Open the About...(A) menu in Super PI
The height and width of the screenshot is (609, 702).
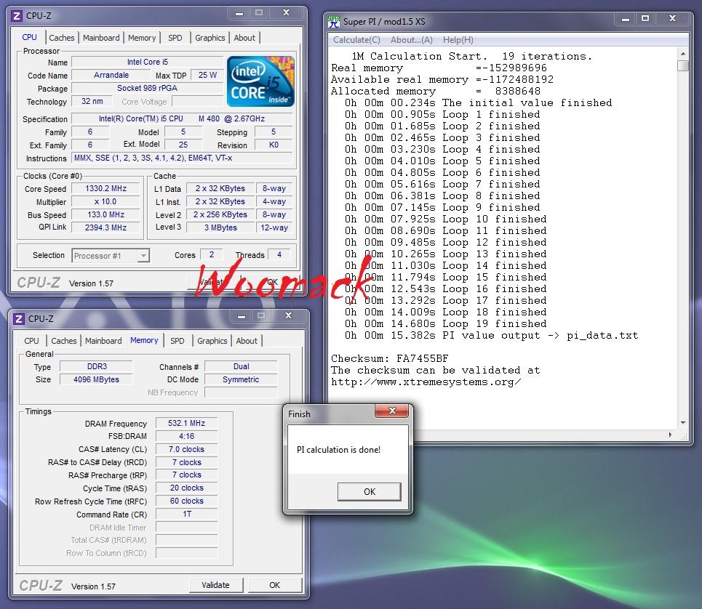pyautogui.click(x=412, y=40)
